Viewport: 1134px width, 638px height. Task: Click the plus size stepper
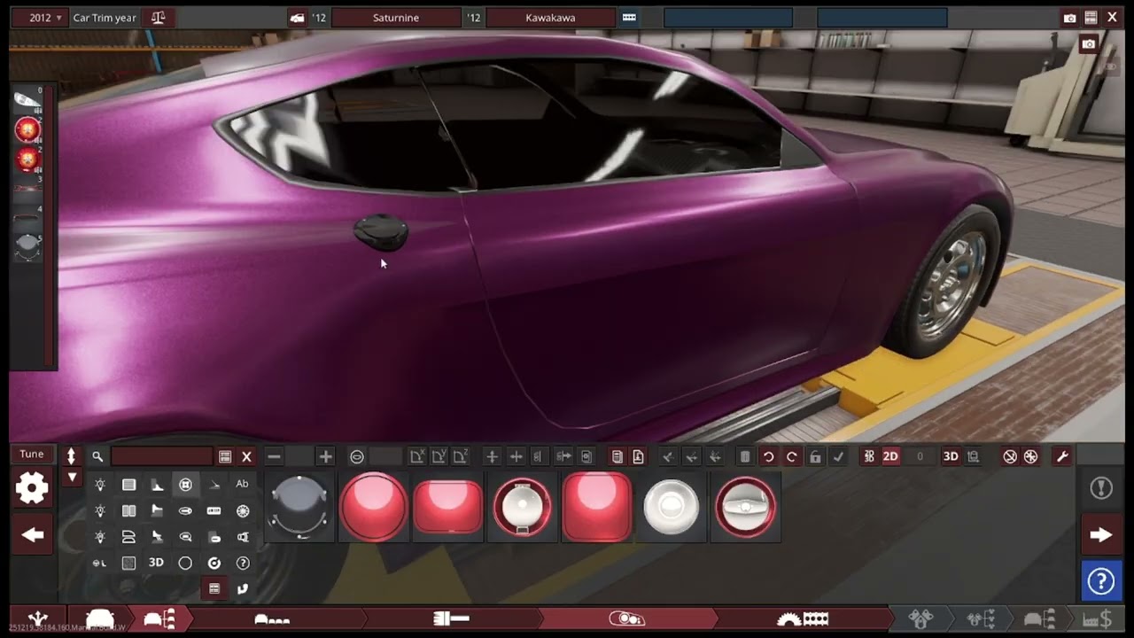point(325,456)
